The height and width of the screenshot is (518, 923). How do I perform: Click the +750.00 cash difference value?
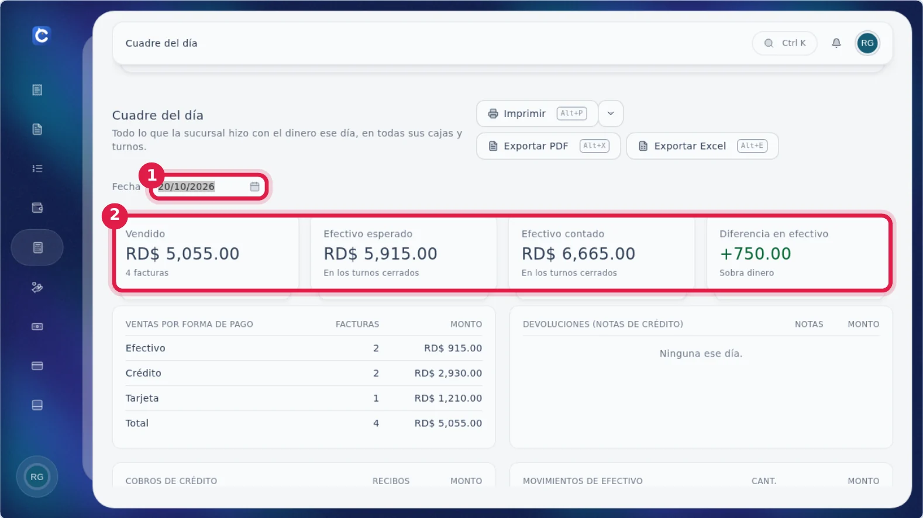755,254
